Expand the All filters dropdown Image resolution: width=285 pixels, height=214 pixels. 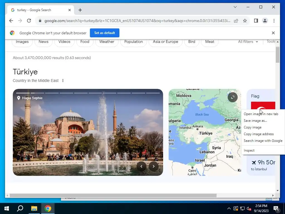tap(248, 42)
